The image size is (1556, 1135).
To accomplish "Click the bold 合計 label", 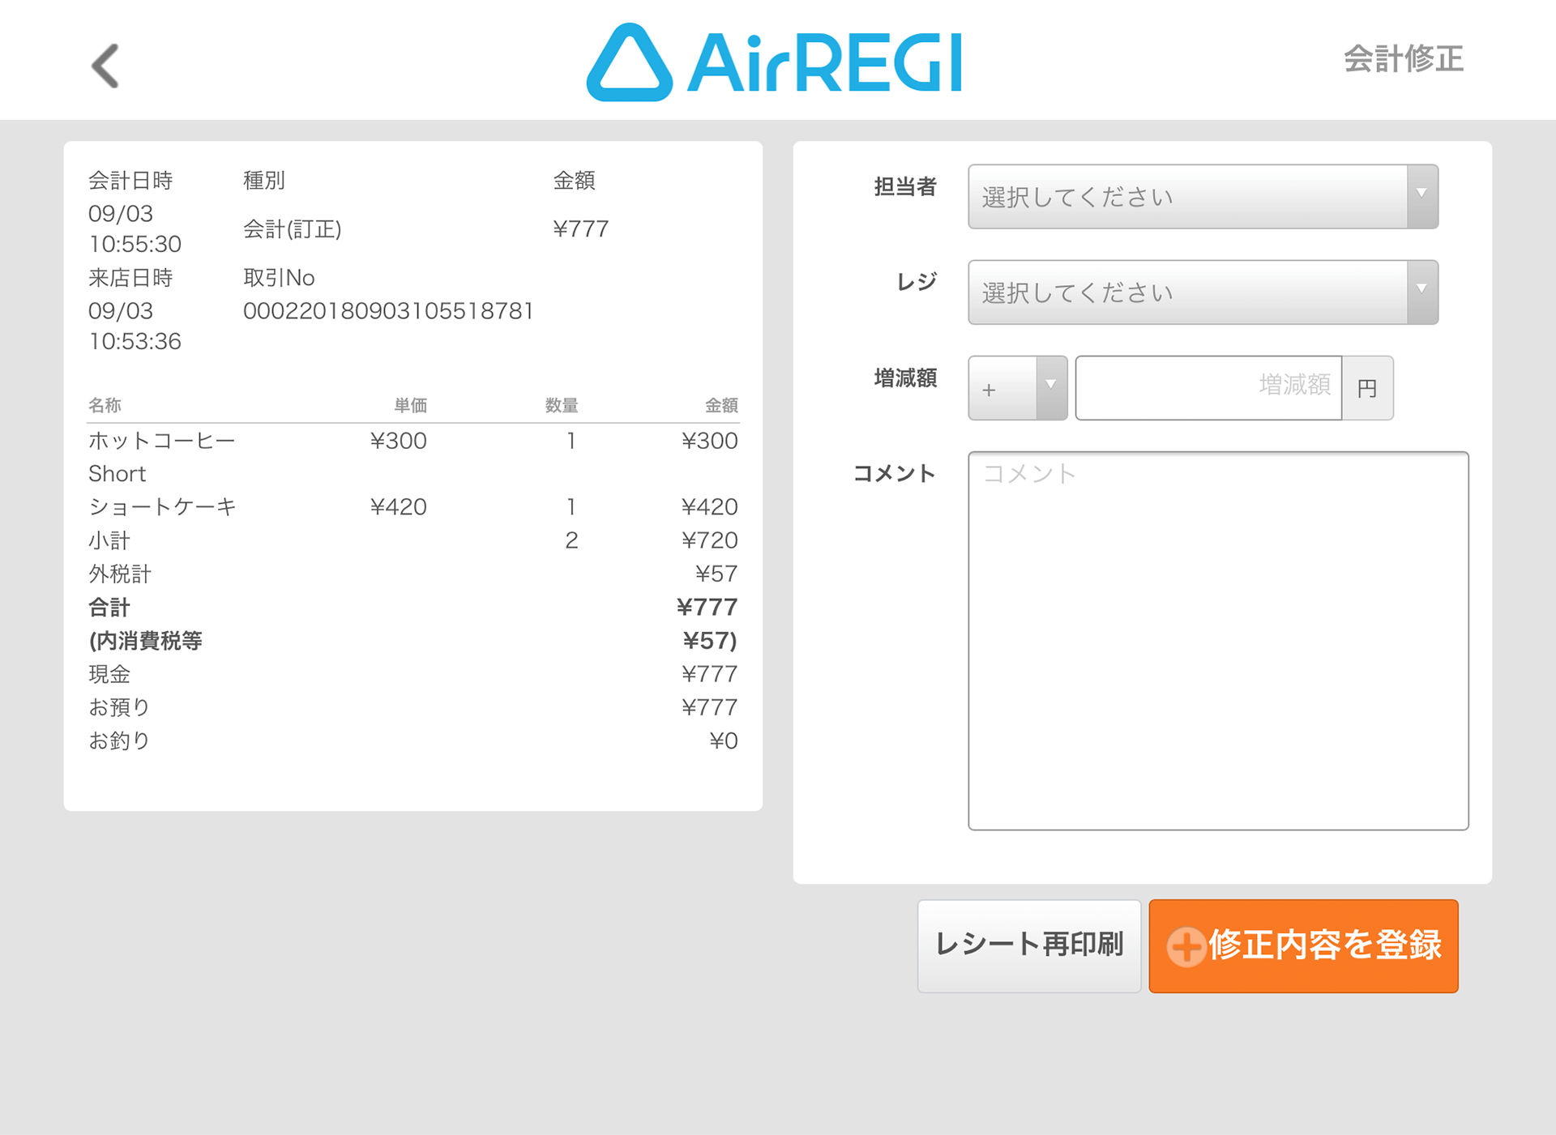I will 109,608.
